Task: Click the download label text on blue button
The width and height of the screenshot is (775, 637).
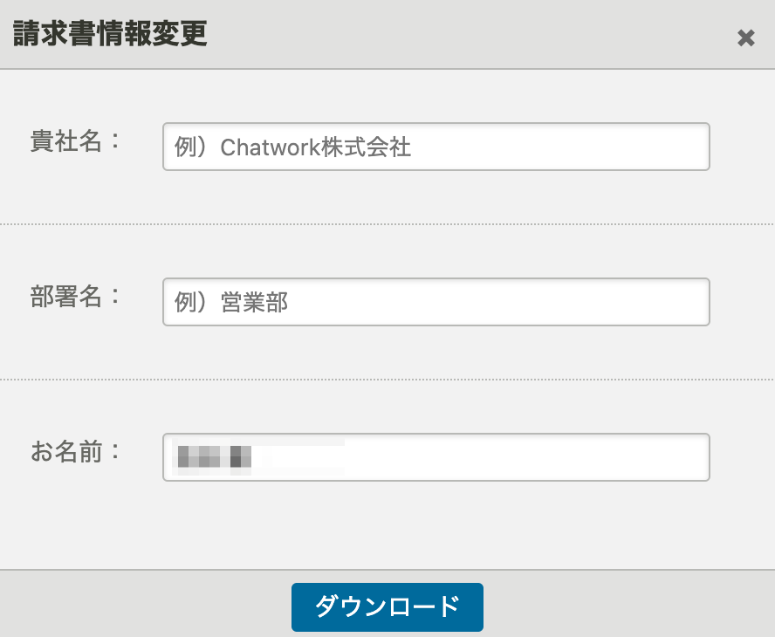Action: 387,607
